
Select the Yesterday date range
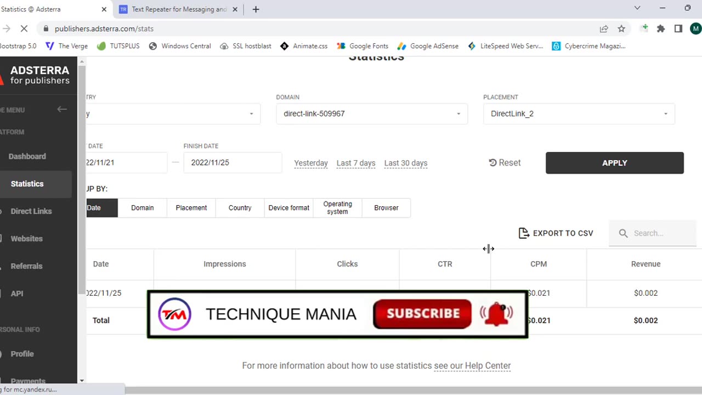coord(311,163)
